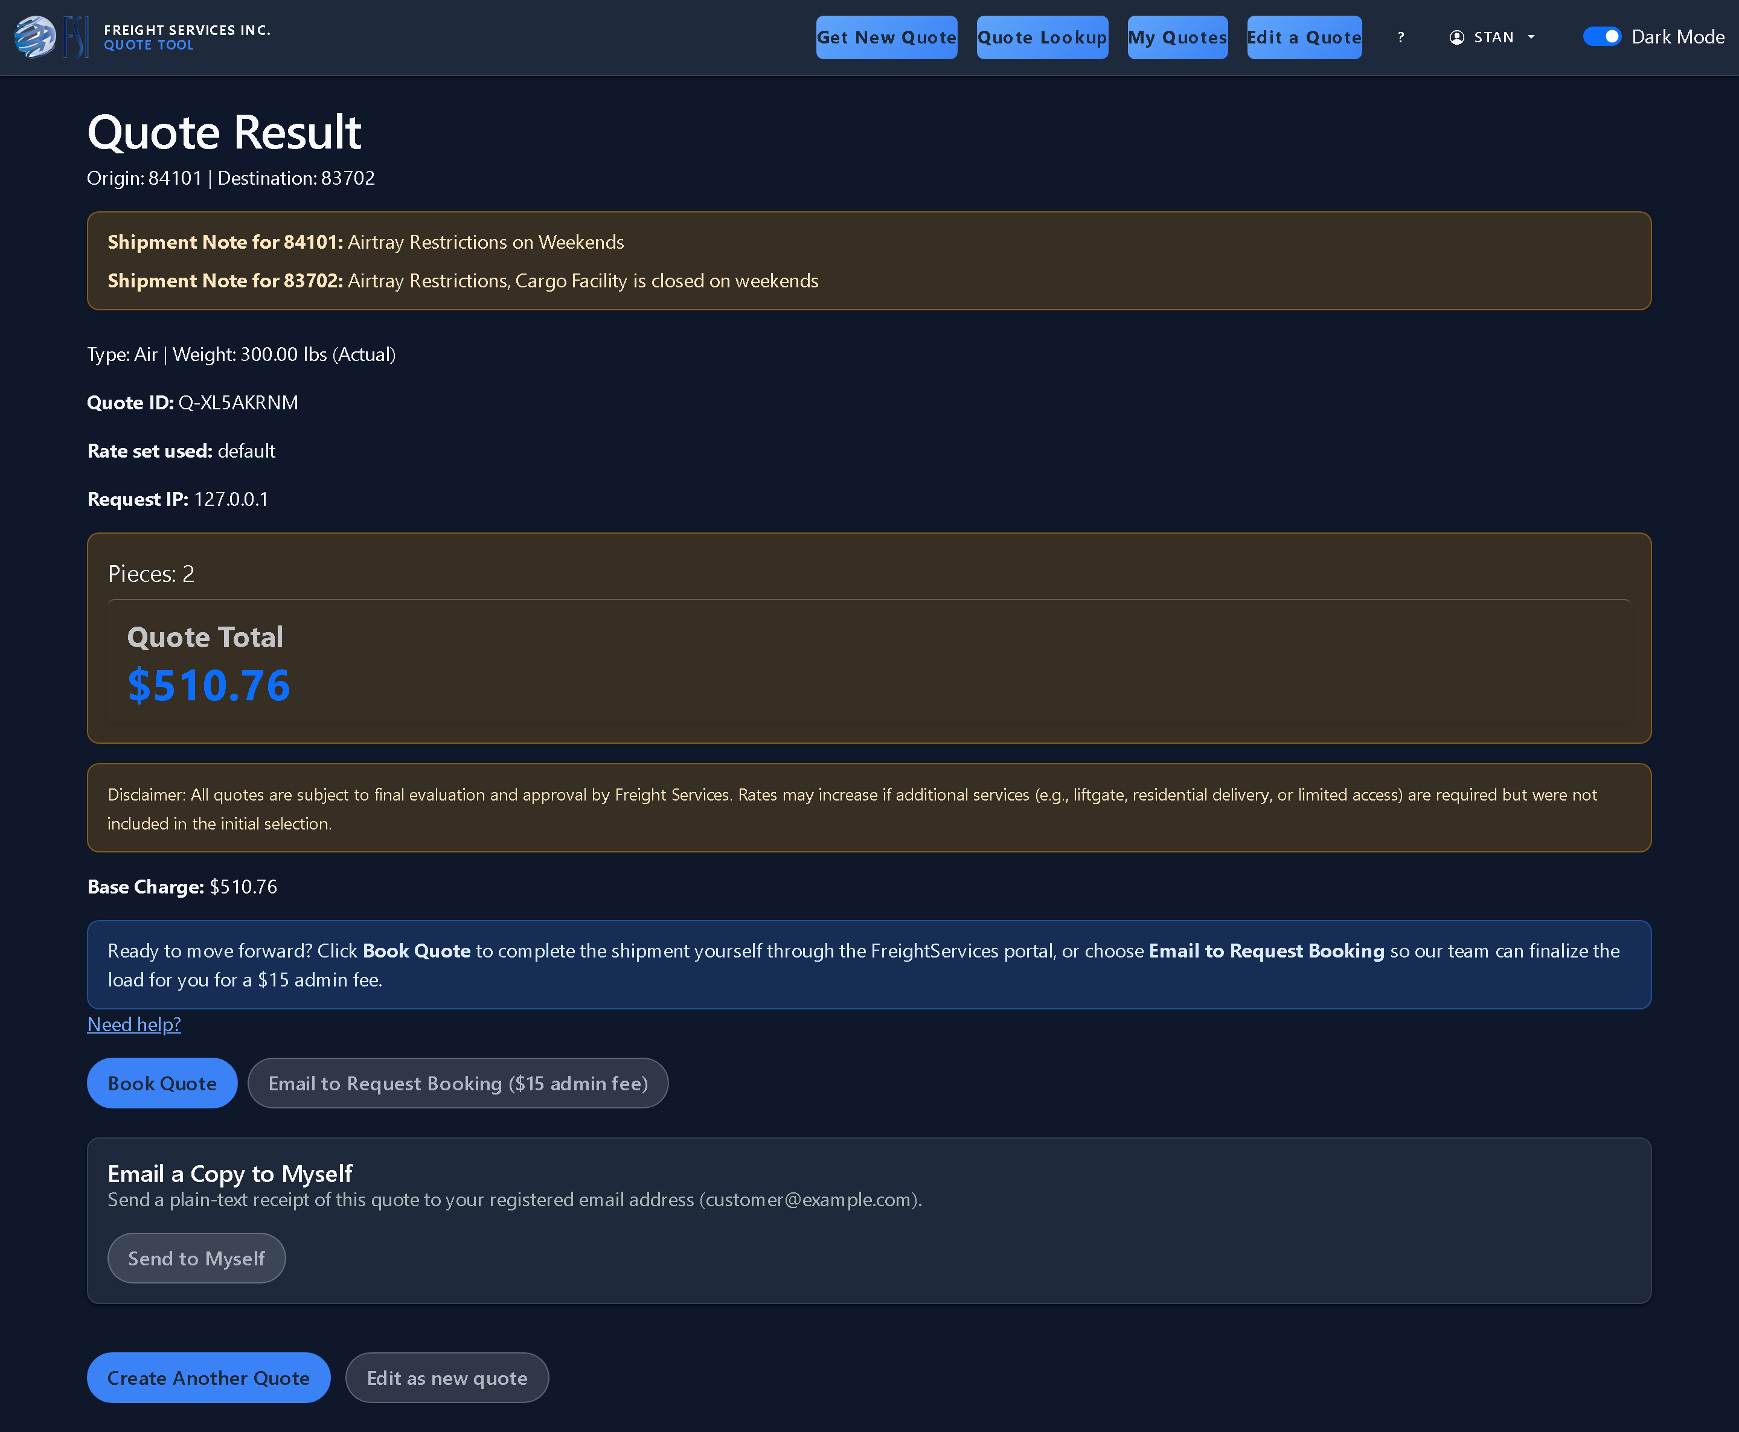Image resolution: width=1739 pixels, height=1432 pixels.
Task: Click the Rate set used default text
Action: click(182, 451)
